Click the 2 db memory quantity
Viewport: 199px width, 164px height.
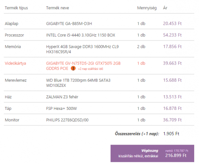click(141, 47)
